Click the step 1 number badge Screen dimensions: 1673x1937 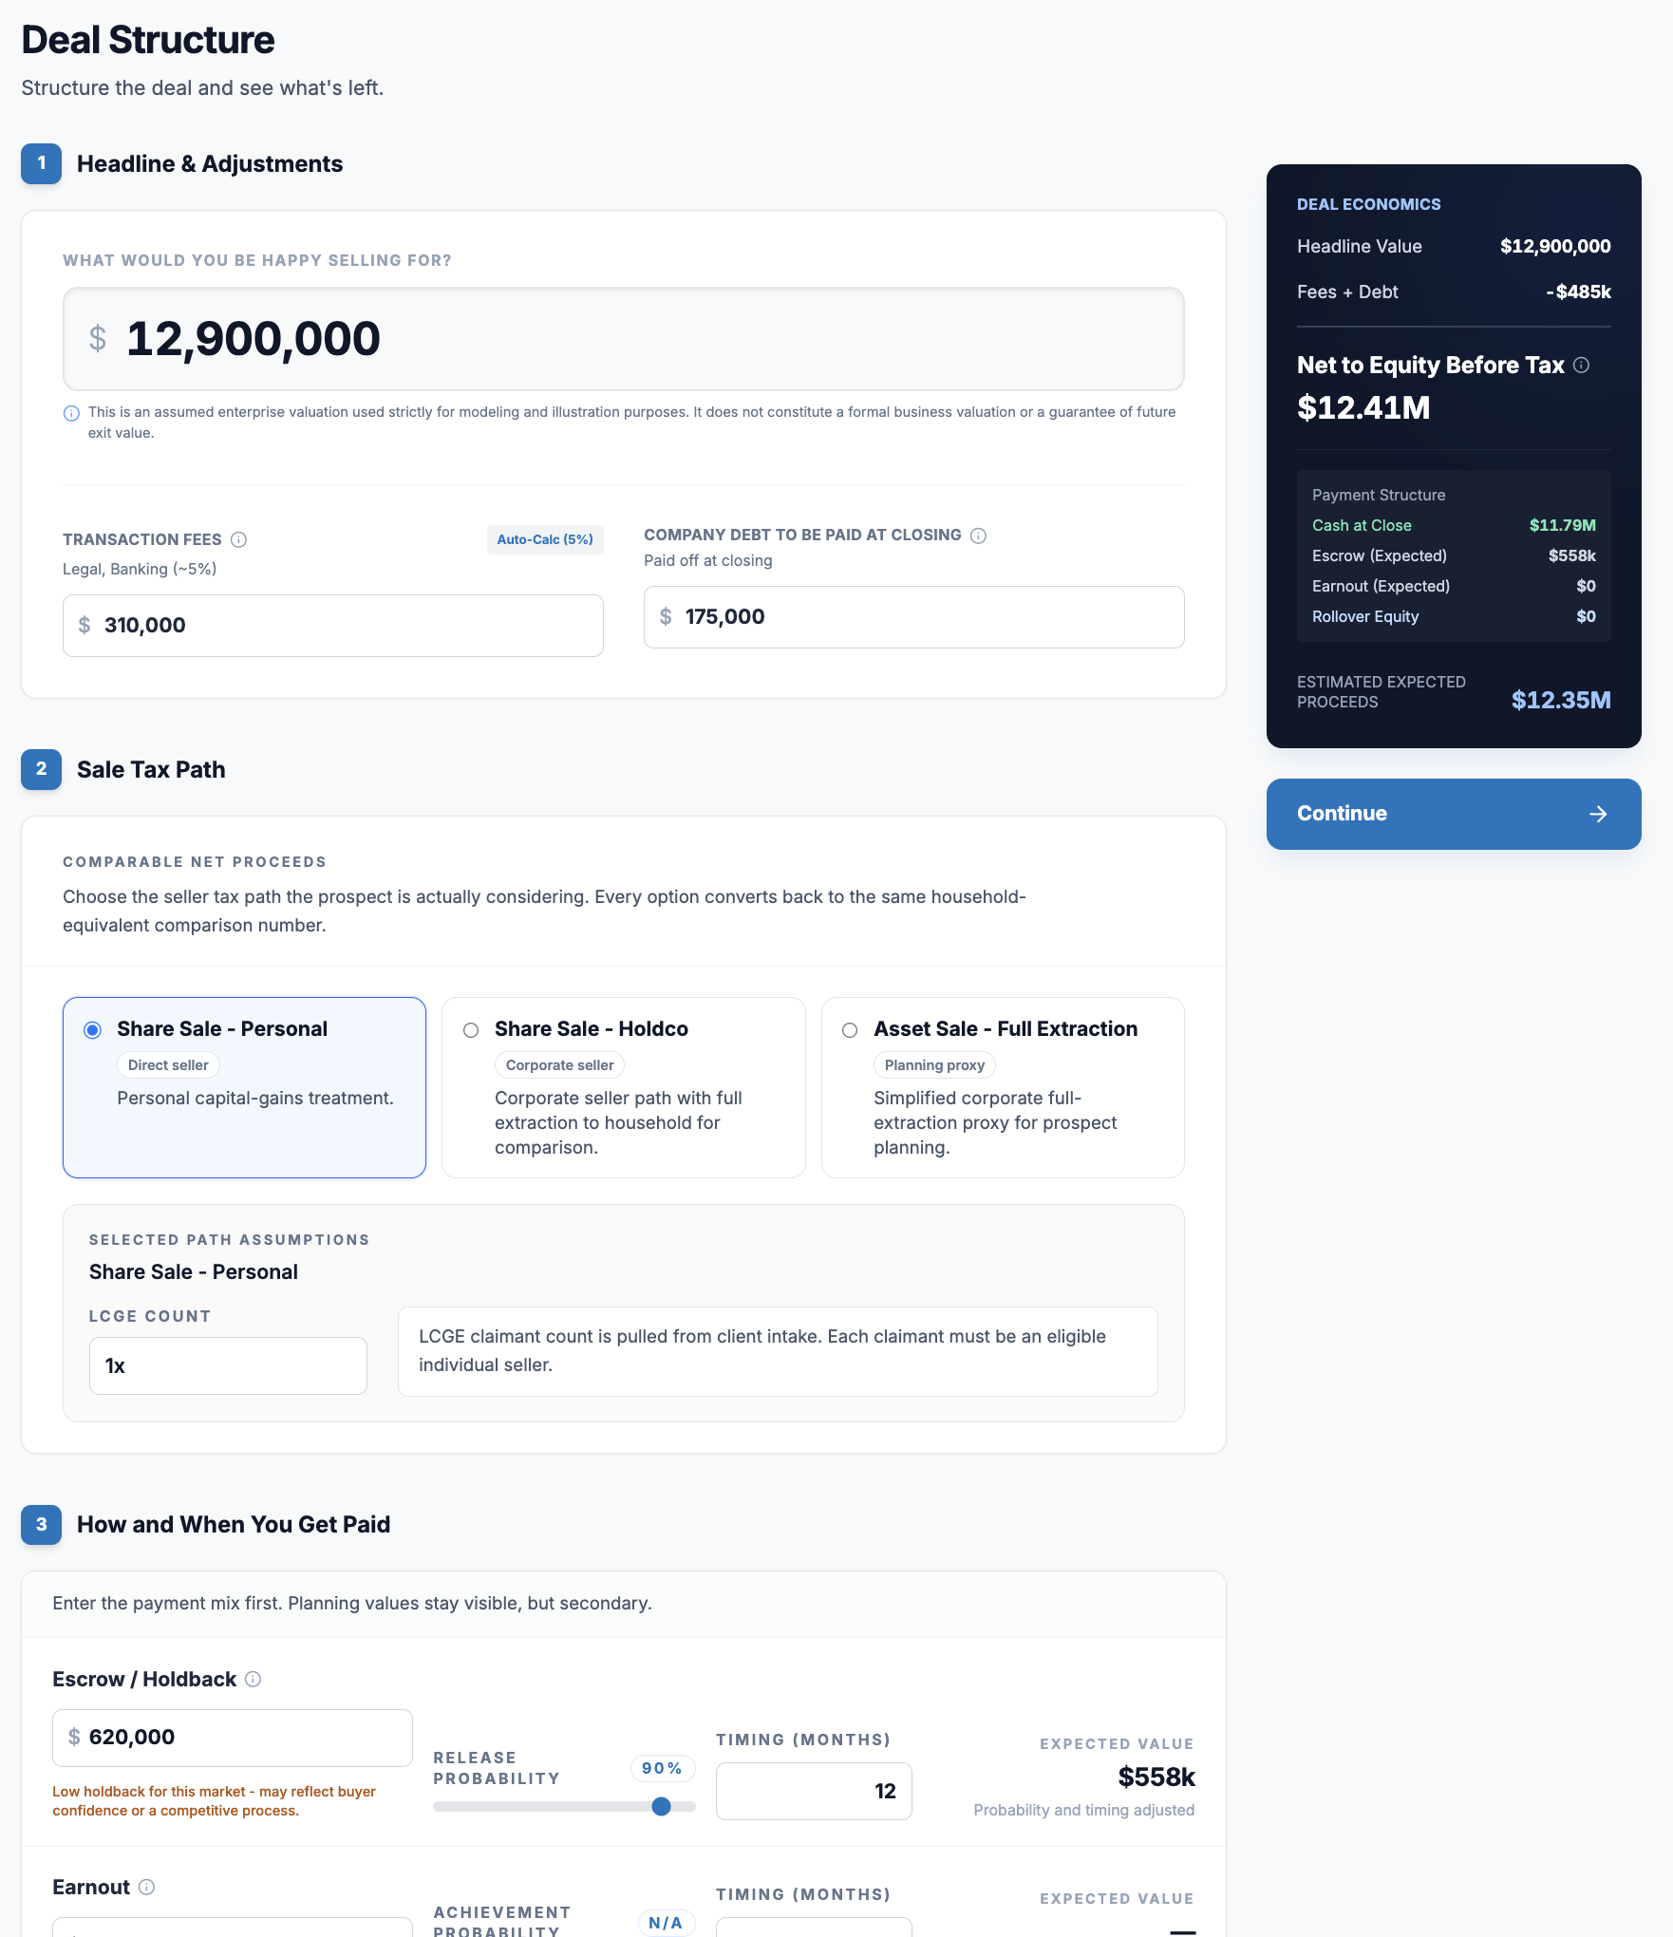coord(42,163)
